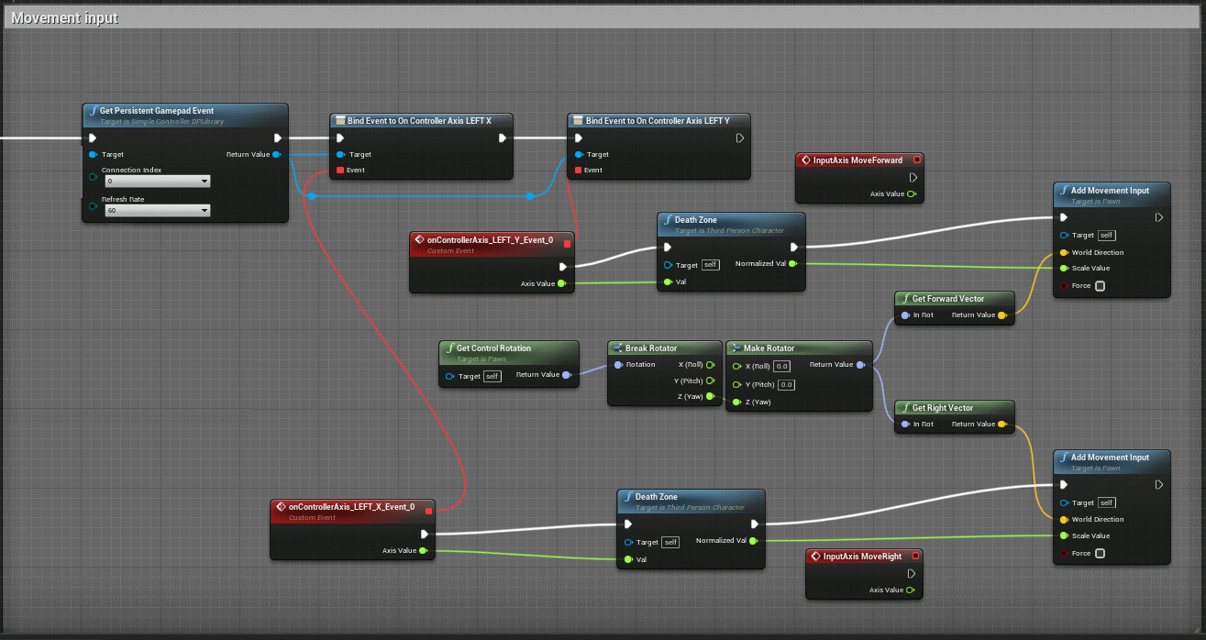Viewport: 1206px width, 640px height.
Task: Click red delegate pin on onControllerAxis_LEFT_Y_Event_0
Action: [567, 244]
